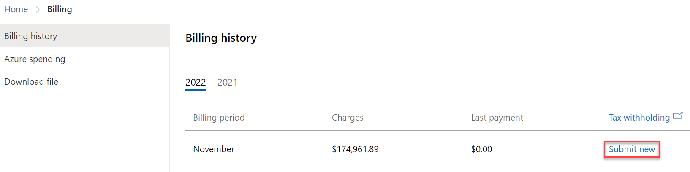Viewport: 690px width, 172px height.
Task: Go to the Home breadcrumb
Action: point(16,9)
